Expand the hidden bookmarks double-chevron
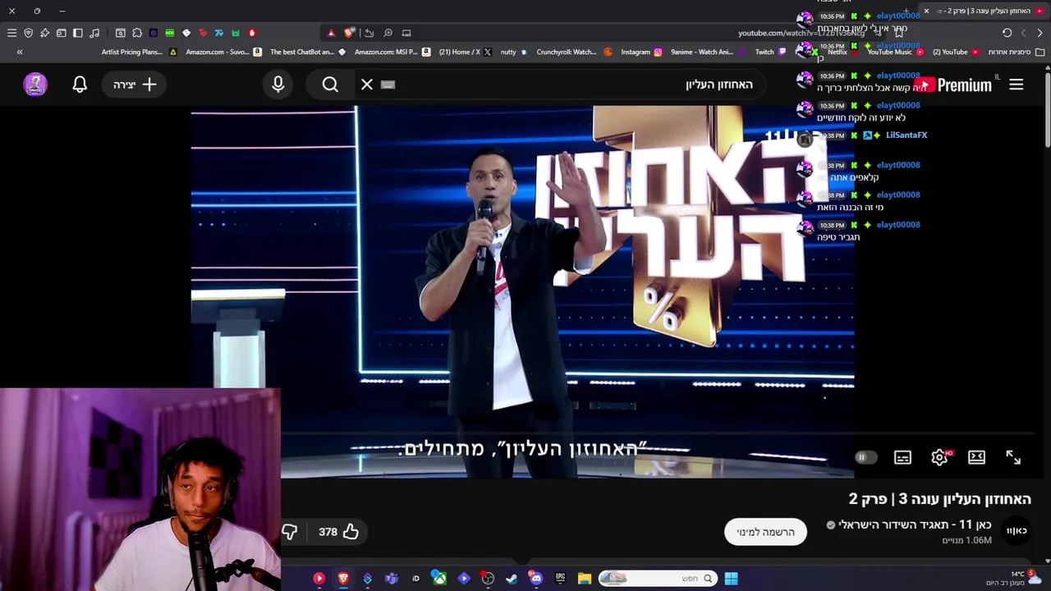The width and height of the screenshot is (1051, 591). tap(20, 52)
